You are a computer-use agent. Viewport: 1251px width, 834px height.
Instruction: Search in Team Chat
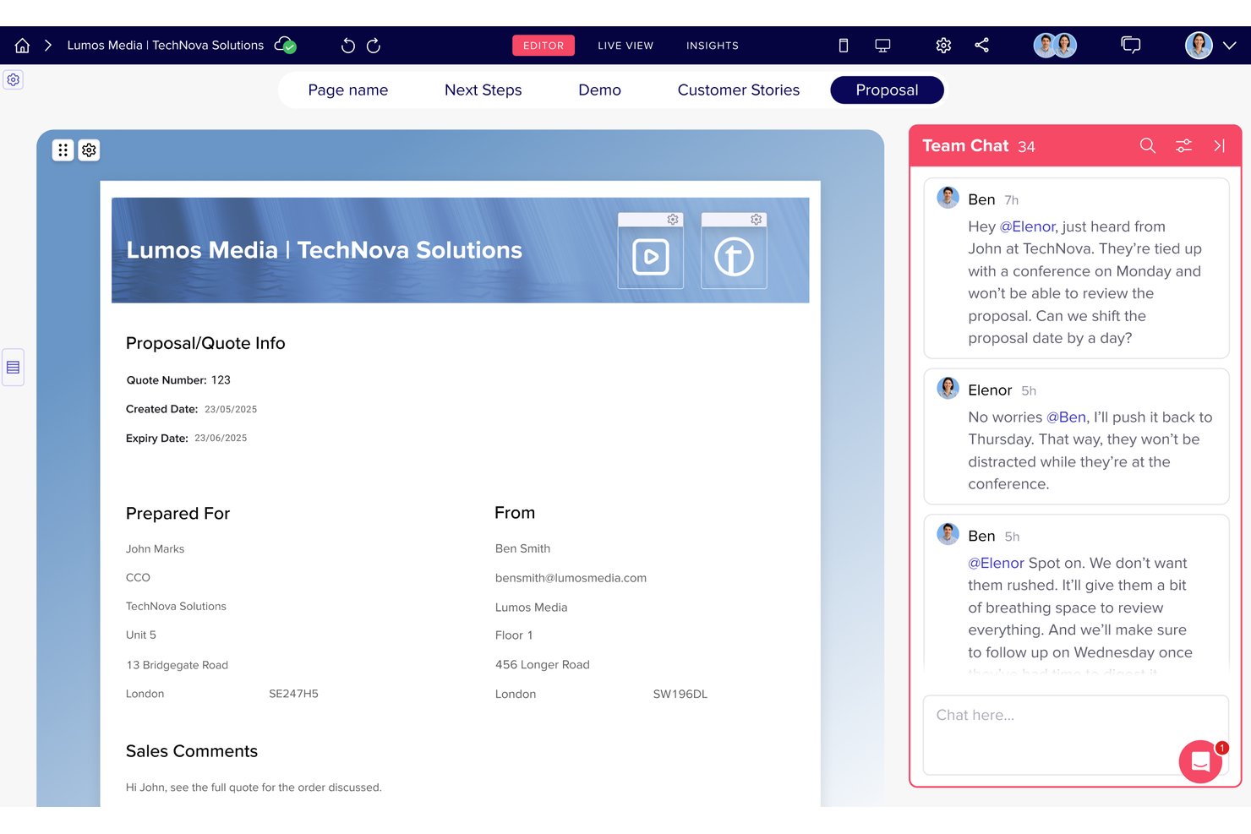click(1147, 145)
